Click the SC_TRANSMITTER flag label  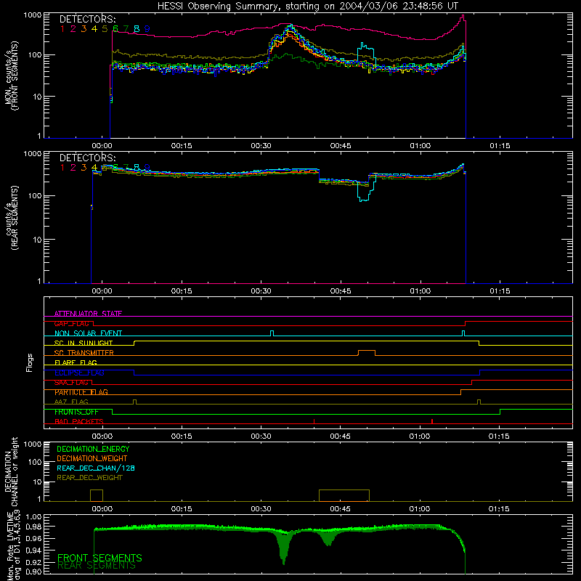pos(84,352)
